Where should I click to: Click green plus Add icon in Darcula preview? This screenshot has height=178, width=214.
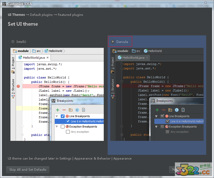[x=157, y=110]
